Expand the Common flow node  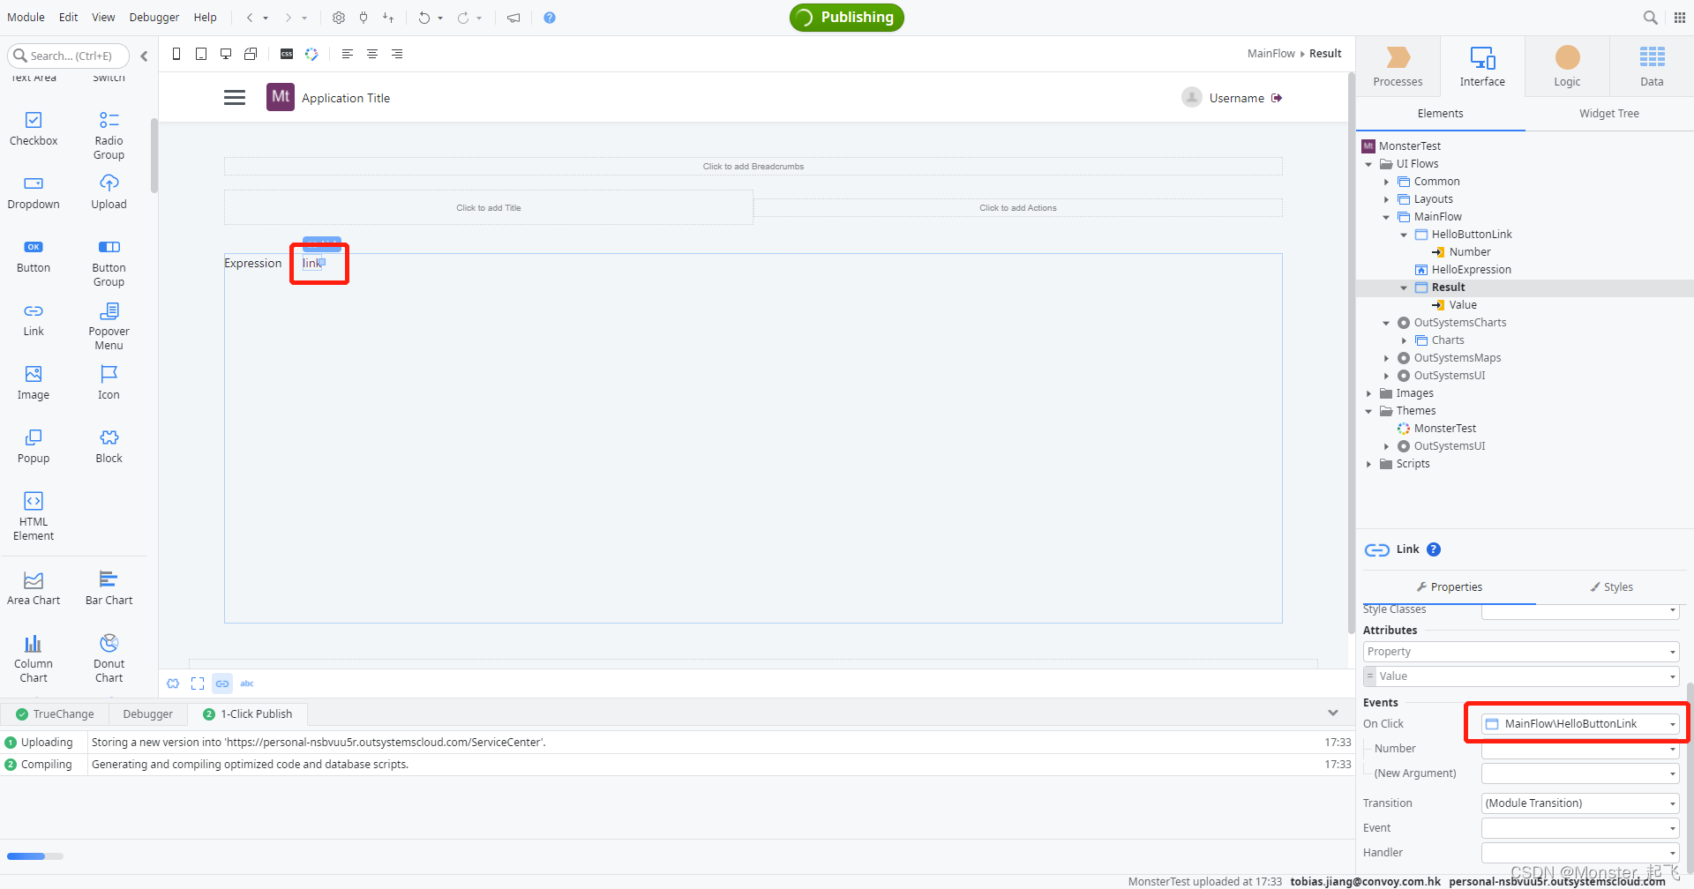[1386, 182]
